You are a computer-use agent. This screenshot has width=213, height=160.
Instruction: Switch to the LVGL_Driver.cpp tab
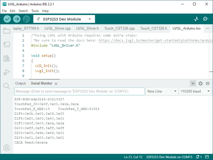click(58, 28)
